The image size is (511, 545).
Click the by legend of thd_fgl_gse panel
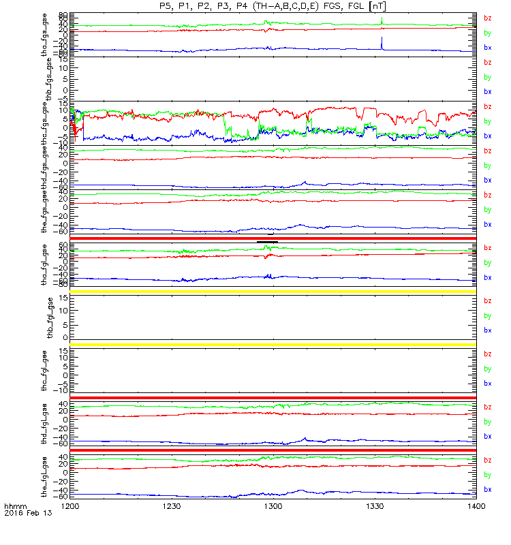click(x=488, y=422)
